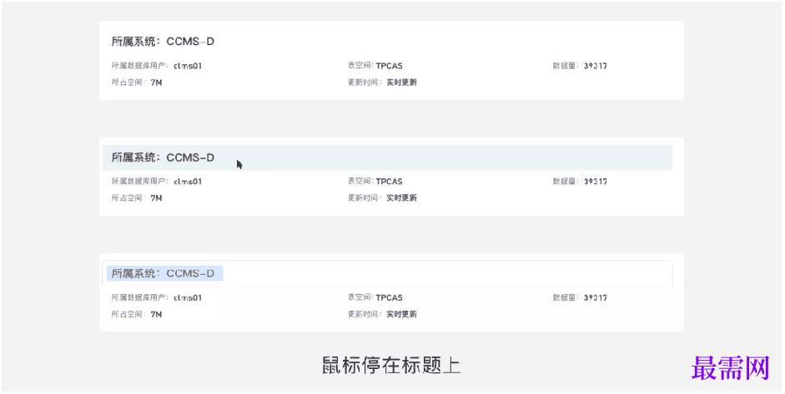The height and width of the screenshot is (394, 785).
Task: Click the space used value 7M in the middle card
Action: [156, 198]
